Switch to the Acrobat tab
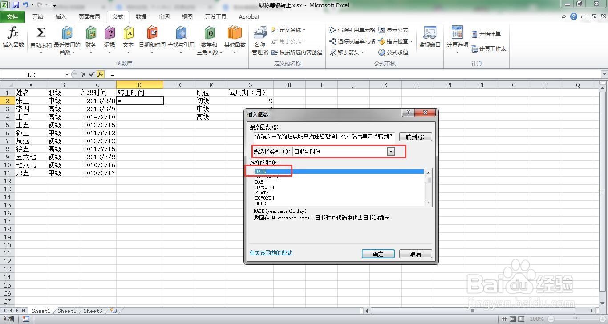The image size is (608, 324). pyautogui.click(x=249, y=16)
